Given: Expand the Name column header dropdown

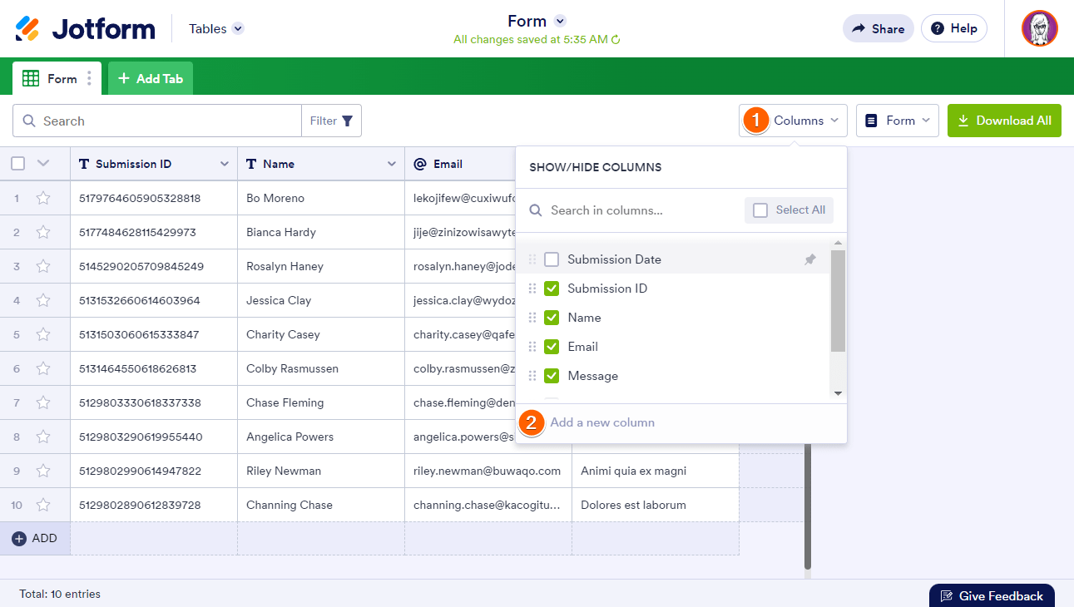Looking at the screenshot, I should coord(391,165).
